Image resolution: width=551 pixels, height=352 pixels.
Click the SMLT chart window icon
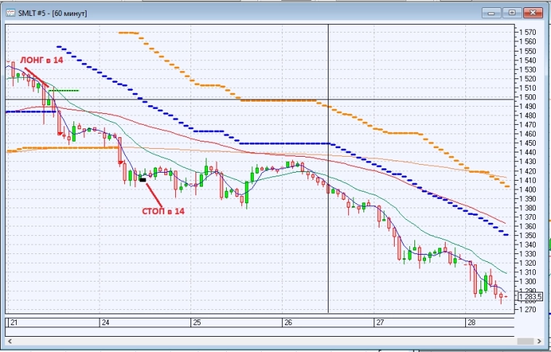[10, 13]
